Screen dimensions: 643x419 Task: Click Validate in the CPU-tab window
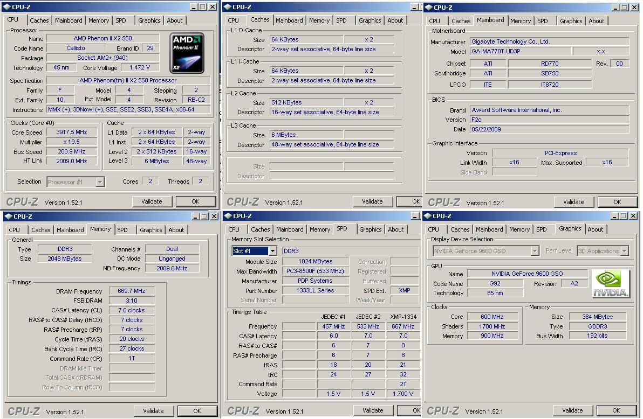click(x=152, y=201)
